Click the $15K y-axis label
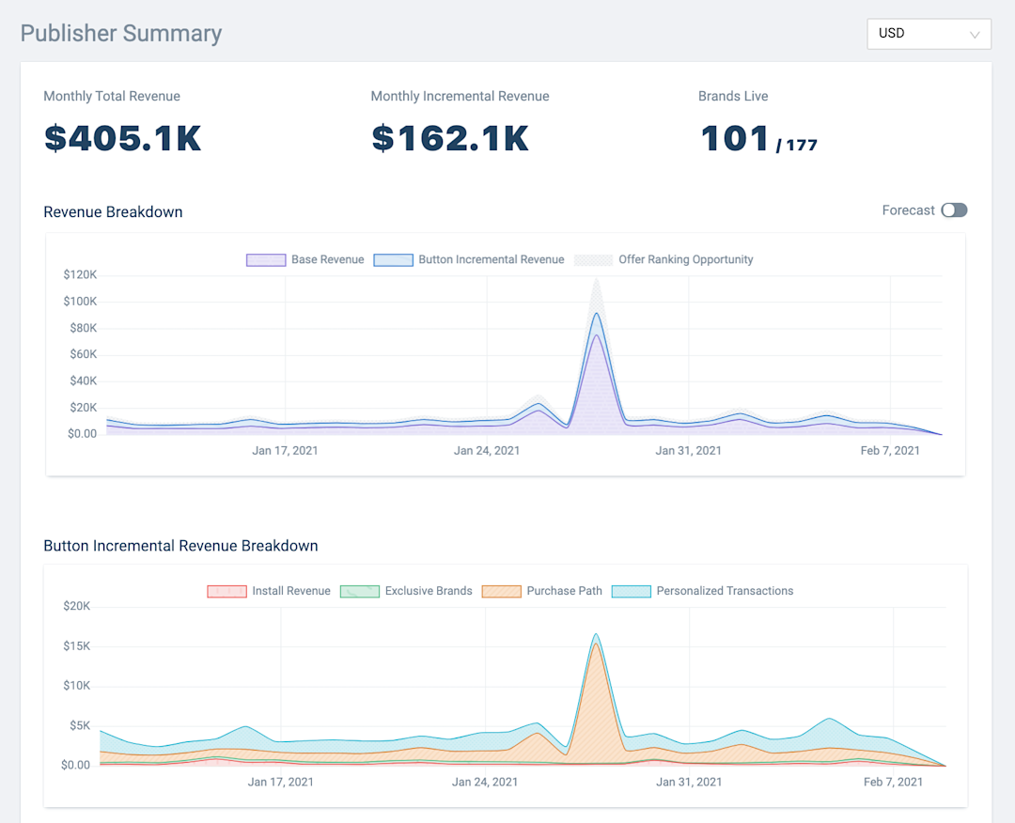 (77, 646)
